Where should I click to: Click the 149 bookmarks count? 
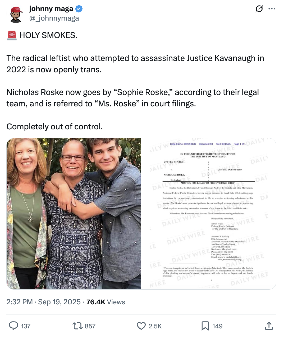pos(217,326)
